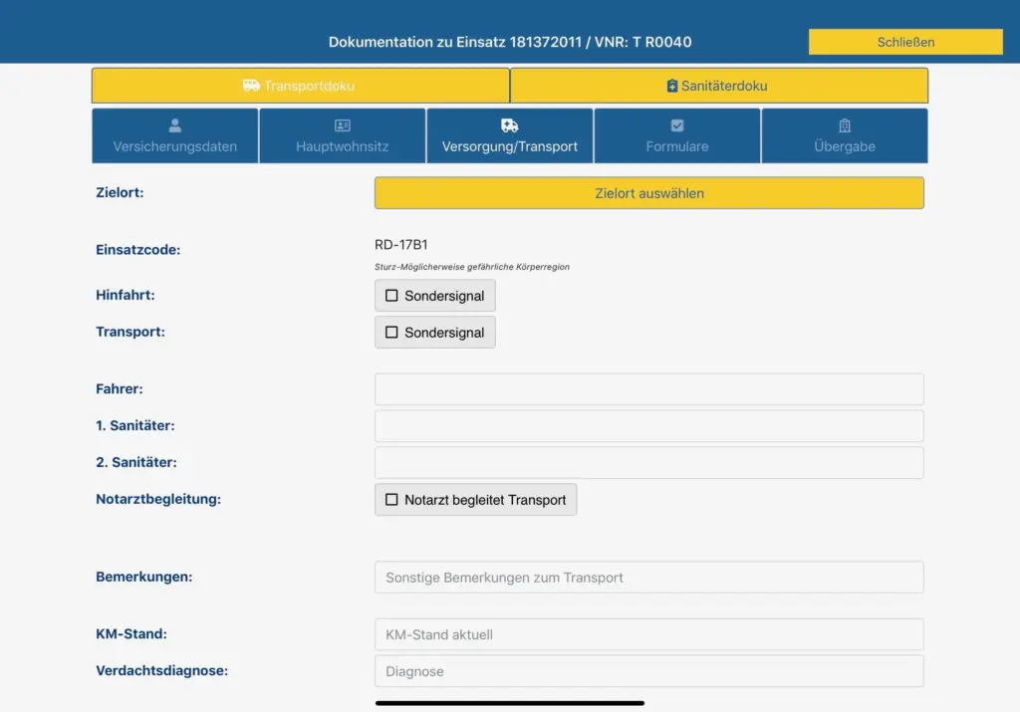This screenshot has width=1020, height=712.
Task: Click the Fahrer input field
Action: point(648,389)
